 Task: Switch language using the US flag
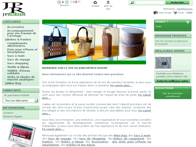point(71,2)
